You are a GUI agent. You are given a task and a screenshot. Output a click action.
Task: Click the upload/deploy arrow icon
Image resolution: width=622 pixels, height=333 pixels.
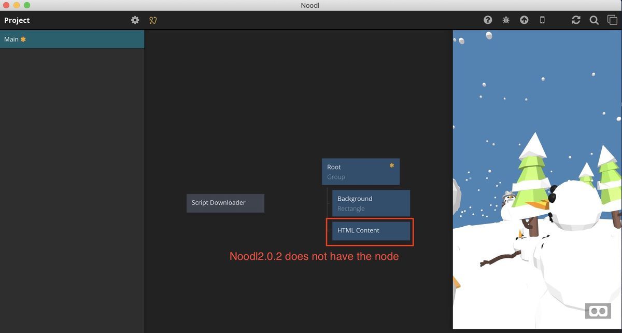coord(524,20)
